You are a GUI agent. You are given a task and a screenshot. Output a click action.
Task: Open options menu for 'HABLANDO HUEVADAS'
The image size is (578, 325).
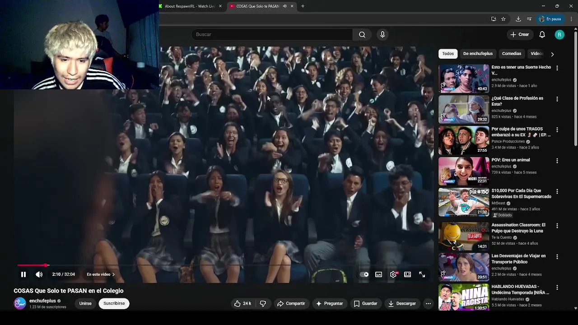(x=557, y=288)
